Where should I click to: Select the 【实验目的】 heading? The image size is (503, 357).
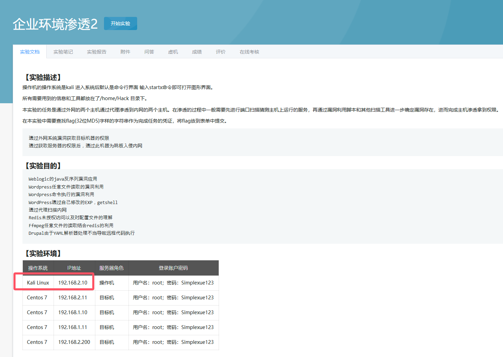pos(43,166)
